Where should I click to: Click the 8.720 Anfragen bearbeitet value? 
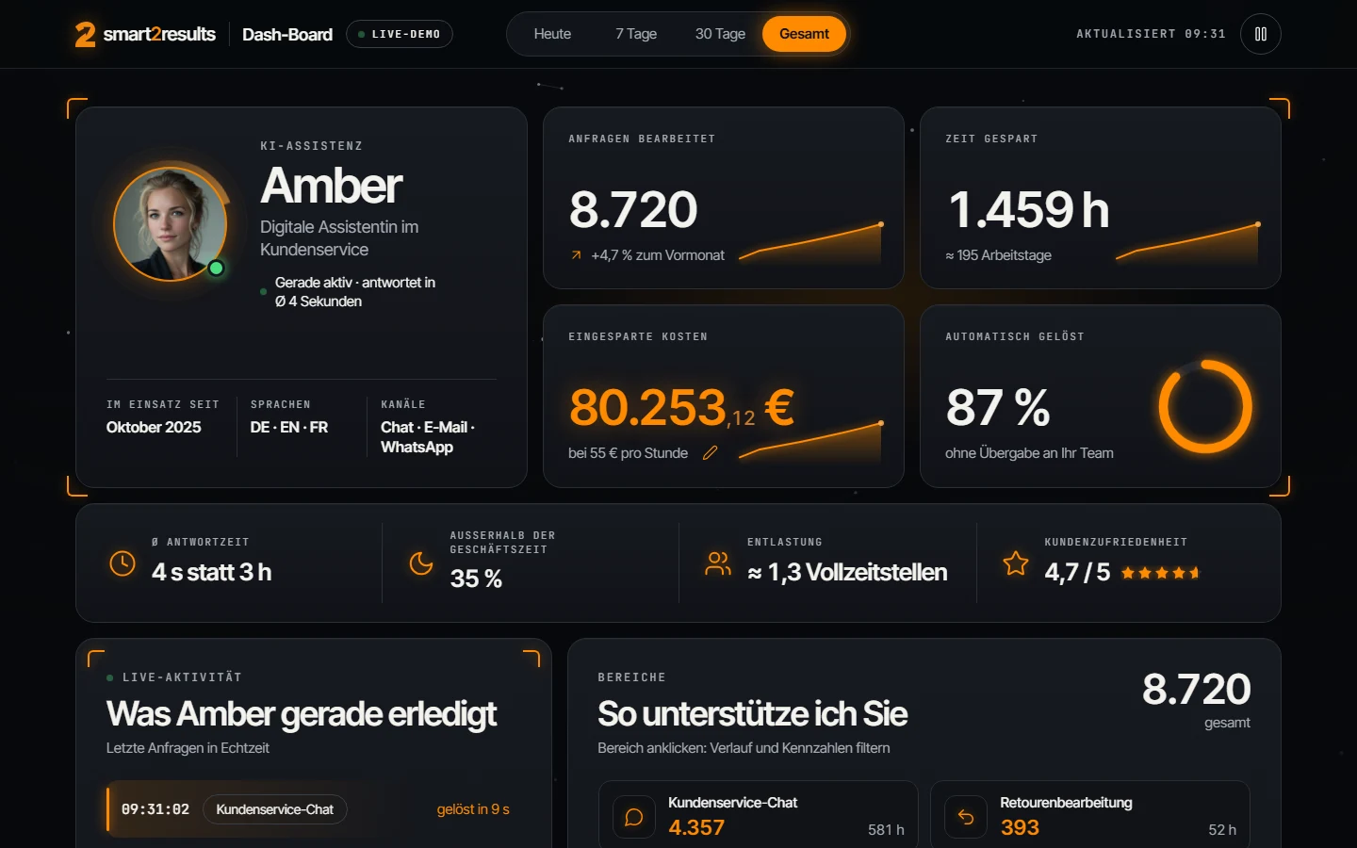pos(633,209)
